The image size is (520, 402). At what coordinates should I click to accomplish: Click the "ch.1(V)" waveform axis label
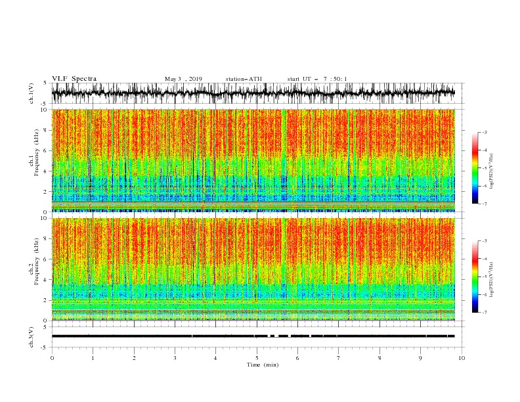32,93
